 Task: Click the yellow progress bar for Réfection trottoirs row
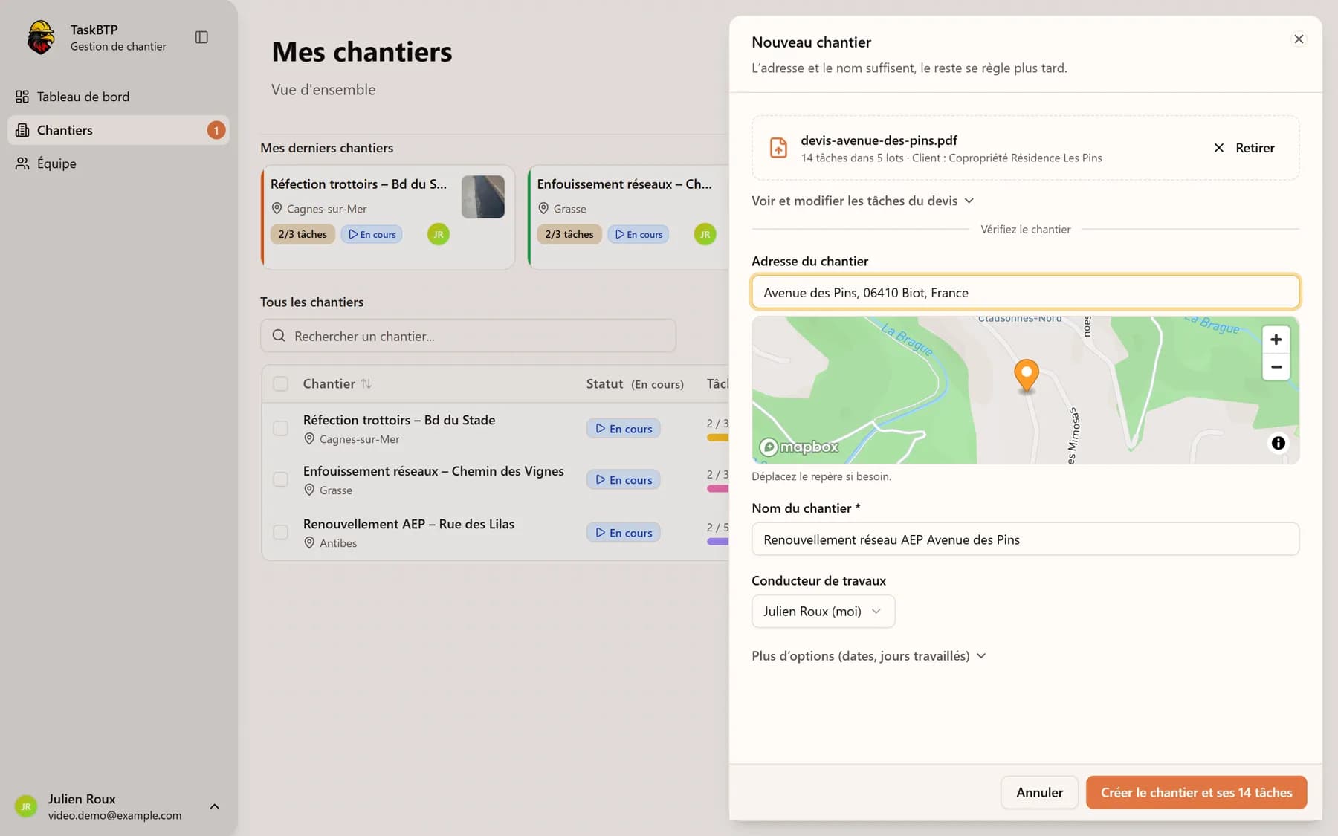coord(717,438)
